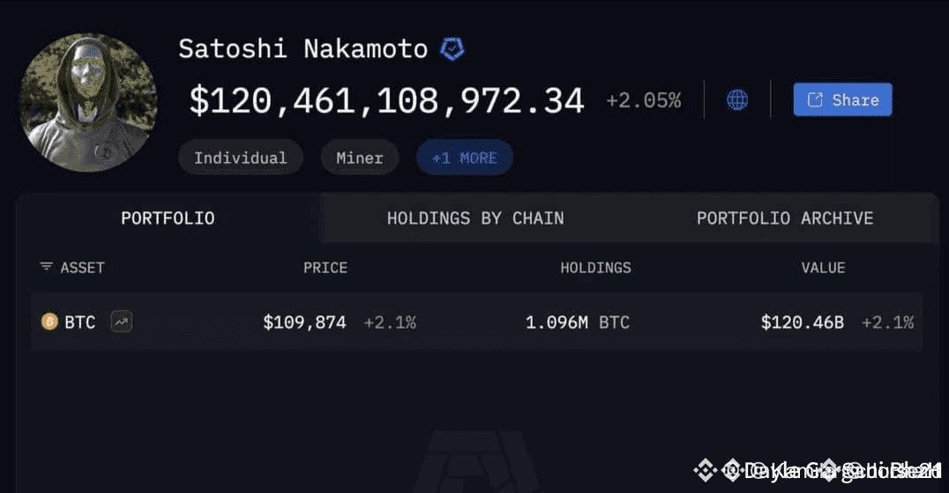Select the Individual tag

(240, 158)
